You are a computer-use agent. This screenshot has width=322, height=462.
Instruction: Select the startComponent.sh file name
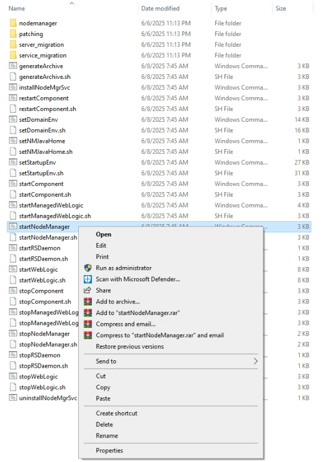pos(45,194)
